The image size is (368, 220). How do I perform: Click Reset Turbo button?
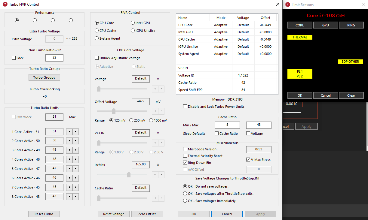coord(44,214)
